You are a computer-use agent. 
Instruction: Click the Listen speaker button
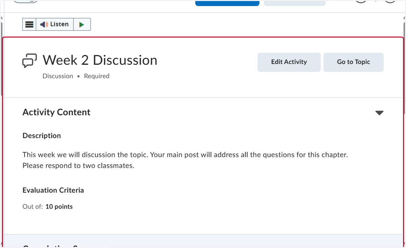tap(54, 24)
